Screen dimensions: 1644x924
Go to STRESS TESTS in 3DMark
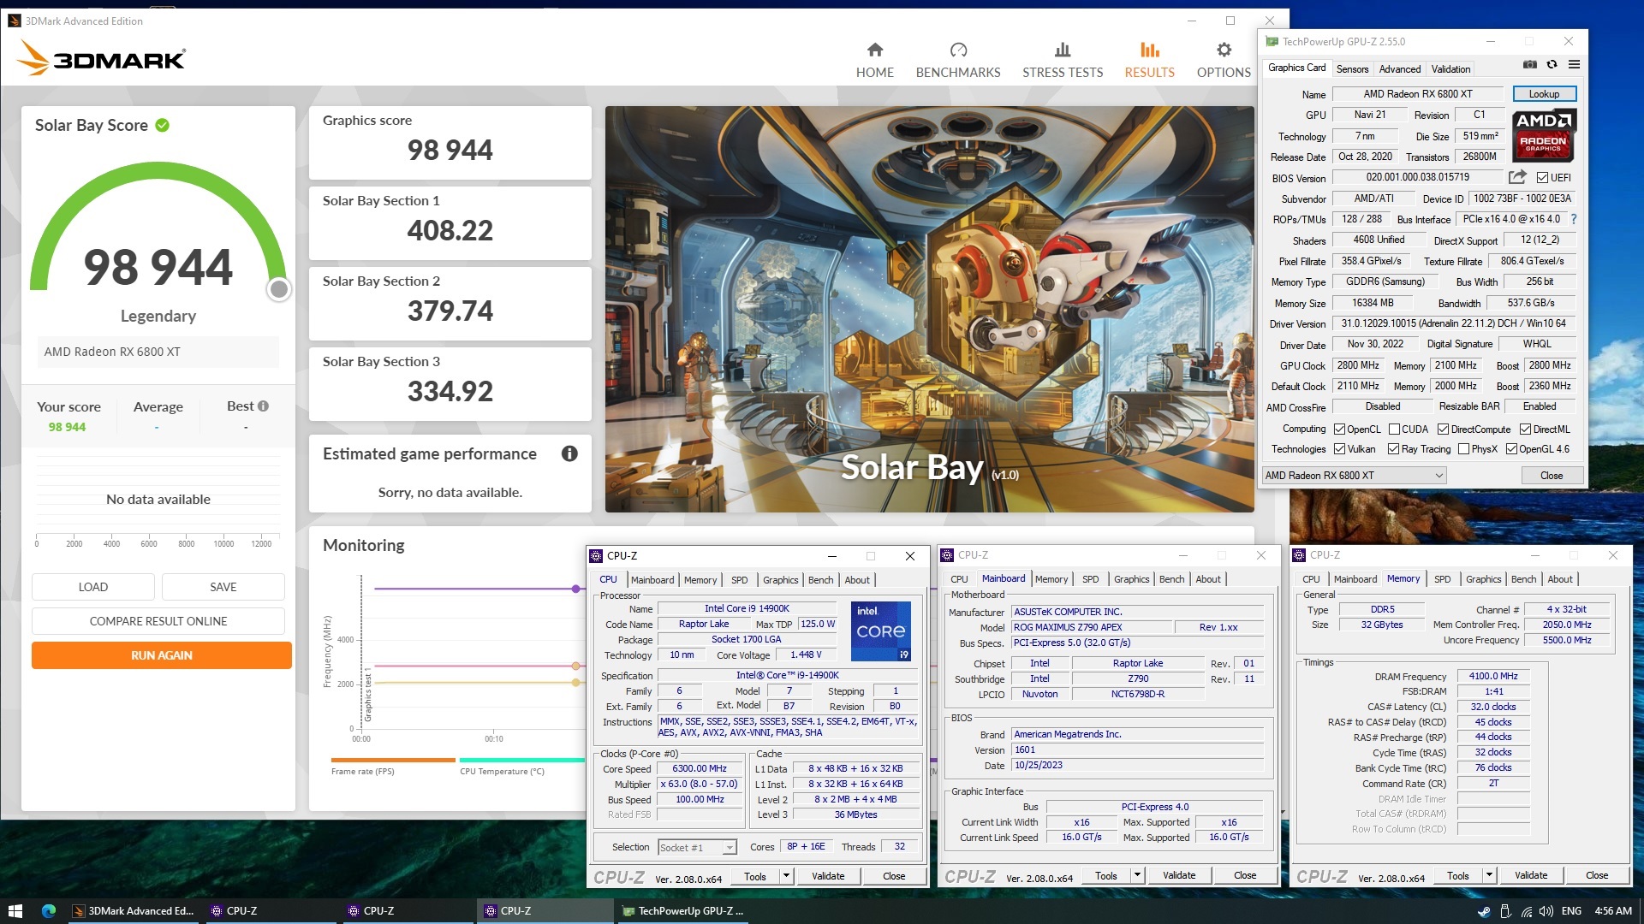(1063, 61)
